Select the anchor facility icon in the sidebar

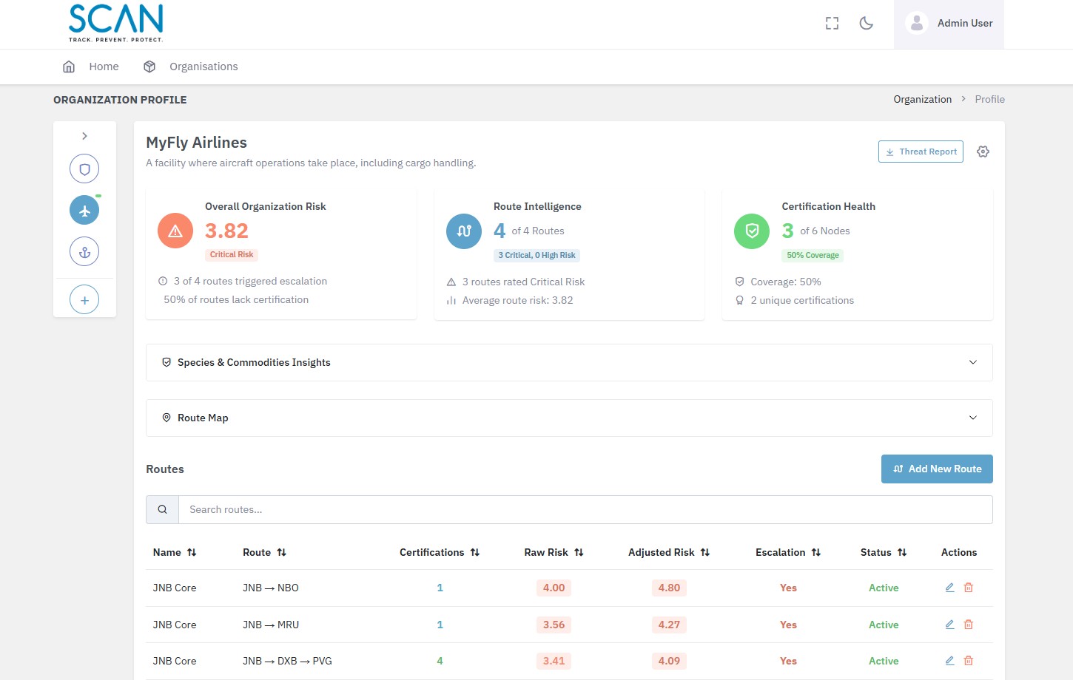click(x=84, y=251)
